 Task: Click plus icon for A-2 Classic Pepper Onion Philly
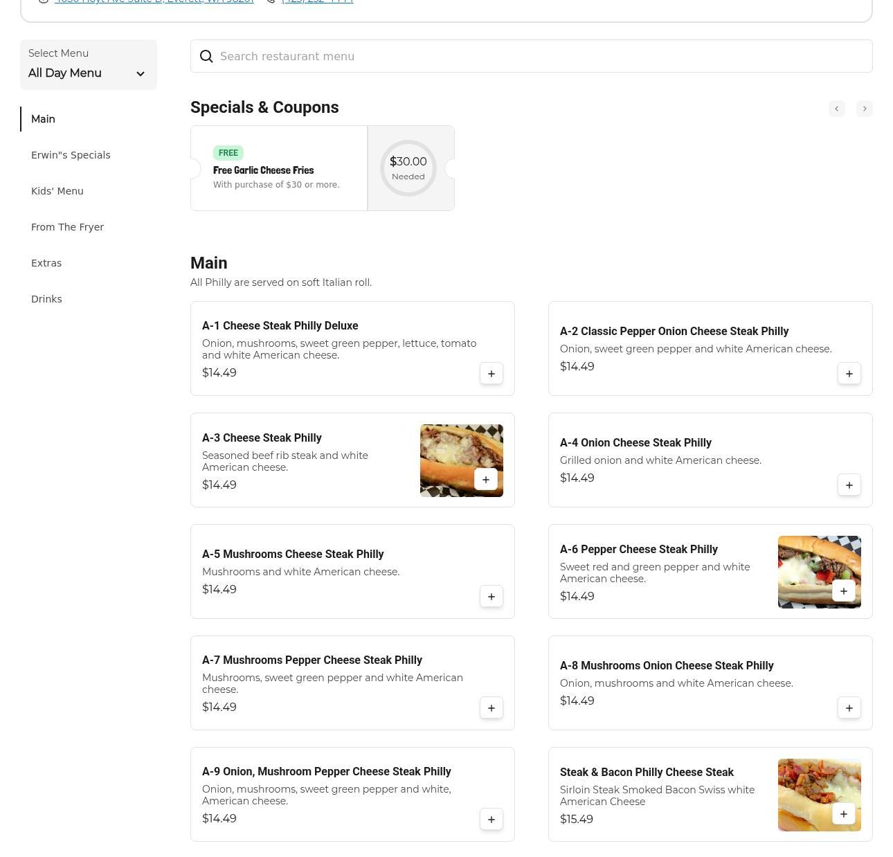(849, 374)
